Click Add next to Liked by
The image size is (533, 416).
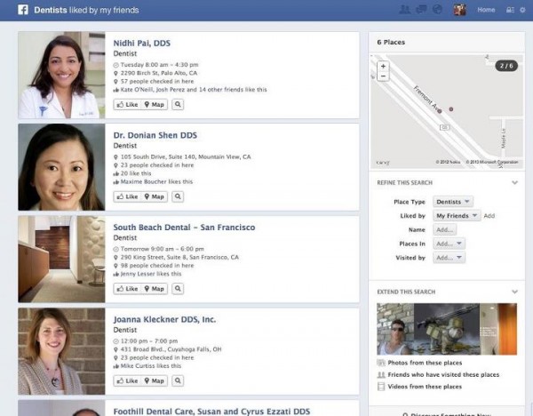click(x=489, y=216)
